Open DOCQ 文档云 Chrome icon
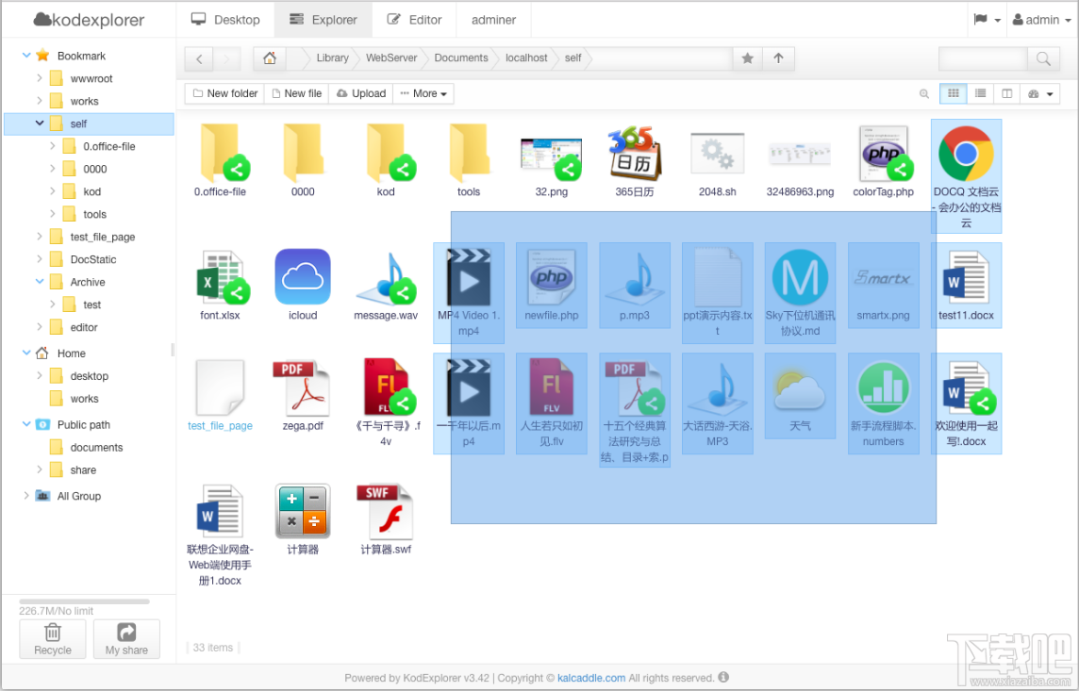Viewport: 1079px width, 691px height. (966, 154)
